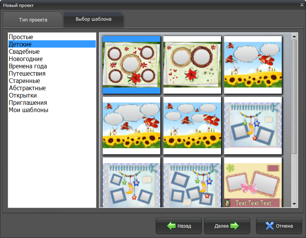Click the scrollbar up arrow
The height and width of the screenshot is (238, 306).
pos(294,36)
